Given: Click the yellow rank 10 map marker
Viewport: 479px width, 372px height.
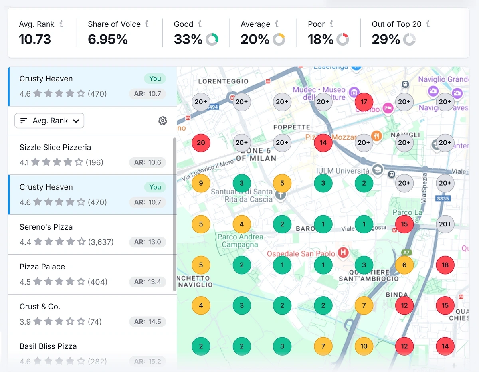Looking at the screenshot, I should [364, 346].
